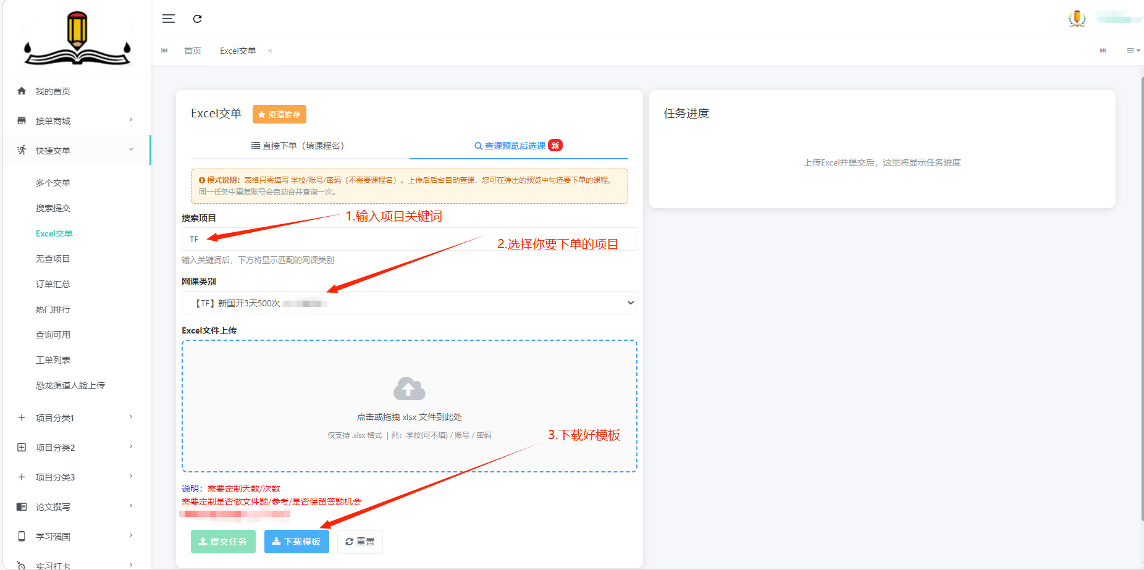Image resolution: width=1144 pixels, height=570 pixels.
Task: Expand the 项目分类2 chevron
Action: point(131,446)
